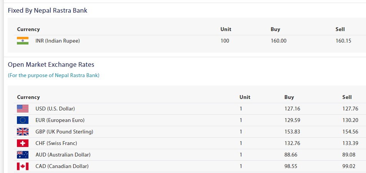Select the CHF (Swiss Franc) entry
The width and height of the screenshot is (366, 173).
(56, 143)
